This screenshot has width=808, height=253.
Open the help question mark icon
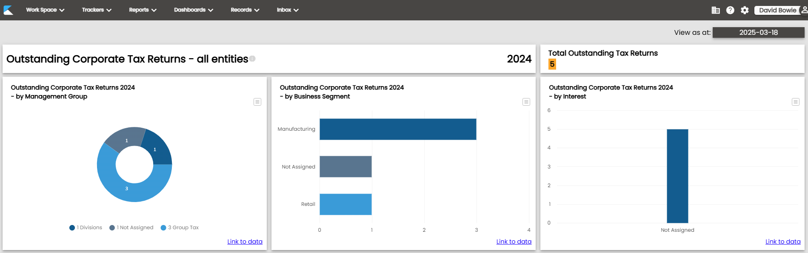[x=730, y=10]
